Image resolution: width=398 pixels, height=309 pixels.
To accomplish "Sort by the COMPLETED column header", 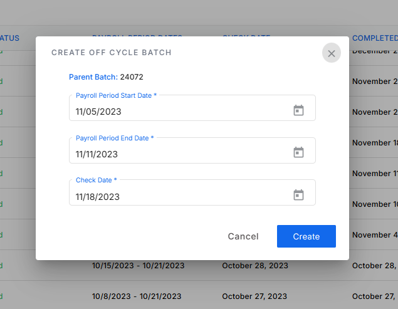I will click(x=375, y=38).
